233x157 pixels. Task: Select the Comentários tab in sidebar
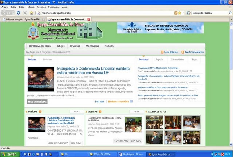tap(177, 59)
